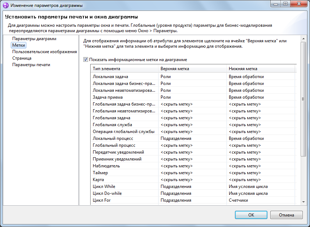Select row 'Глобальный процесс'
The width and height of the screenshot is (310, 227).
(x=193, y=145)
